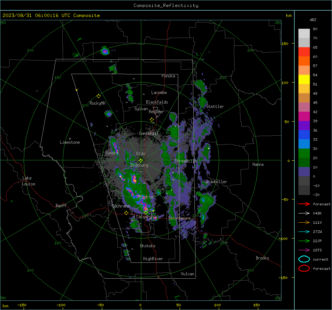Click the Lake Louise label

click(x=28, y=181)
